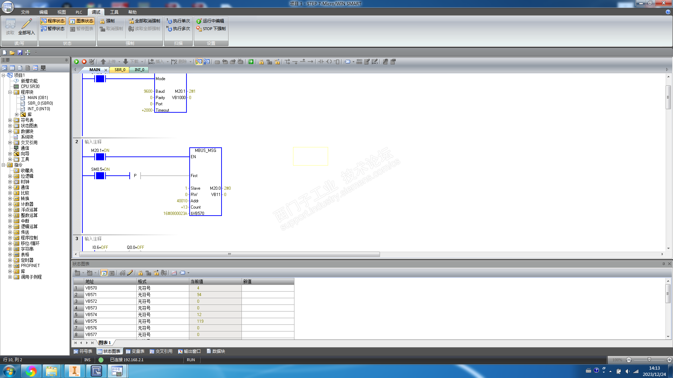Expand the 符号表 tree node

pyautogui.click(x=10, y=120)
